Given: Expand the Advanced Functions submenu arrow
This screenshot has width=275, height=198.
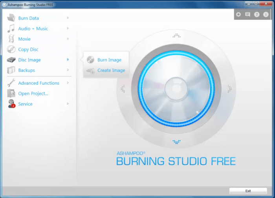Looking at the screenshot, I should point(68,83).
